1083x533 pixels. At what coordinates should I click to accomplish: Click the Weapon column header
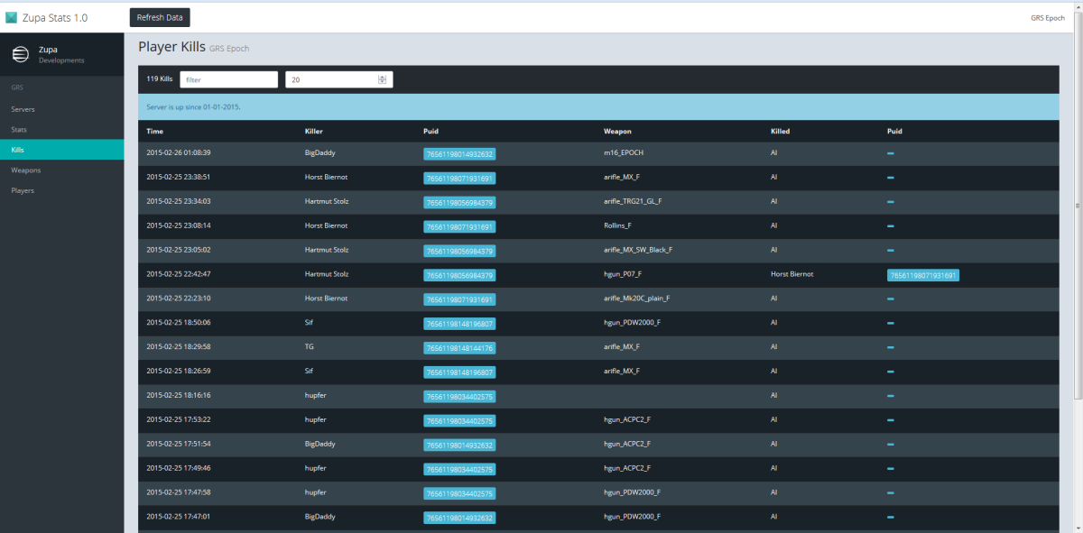tap(617, 131)
